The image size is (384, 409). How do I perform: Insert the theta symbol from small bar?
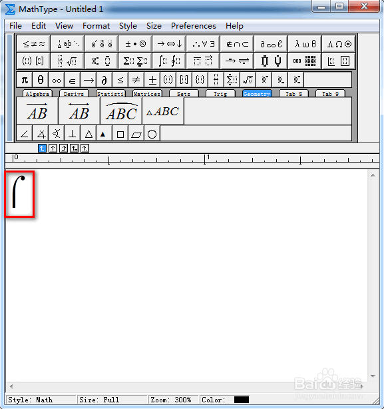coord(41,80)
